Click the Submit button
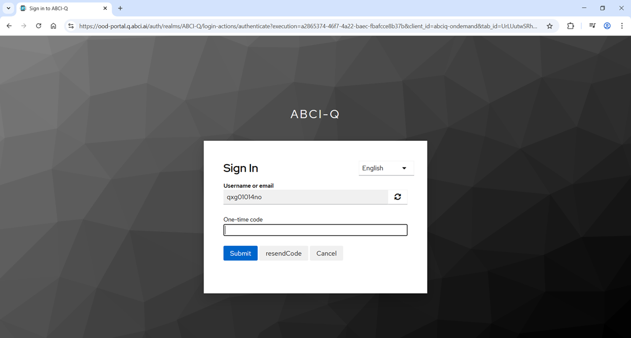This screenshot has height=338, width=631. pos(241,253)
